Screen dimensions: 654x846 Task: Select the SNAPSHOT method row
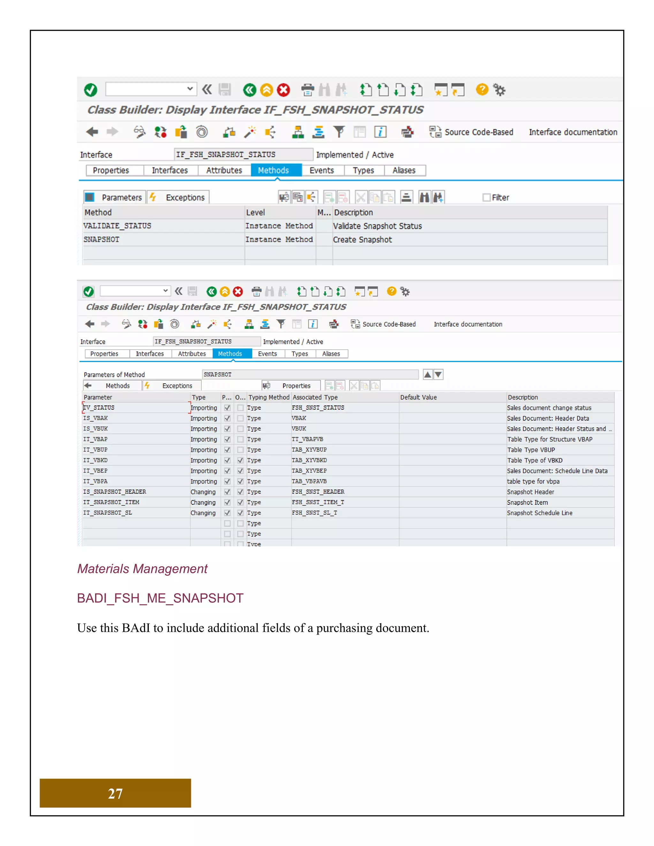pyautogui.click(x=345, y=239)
